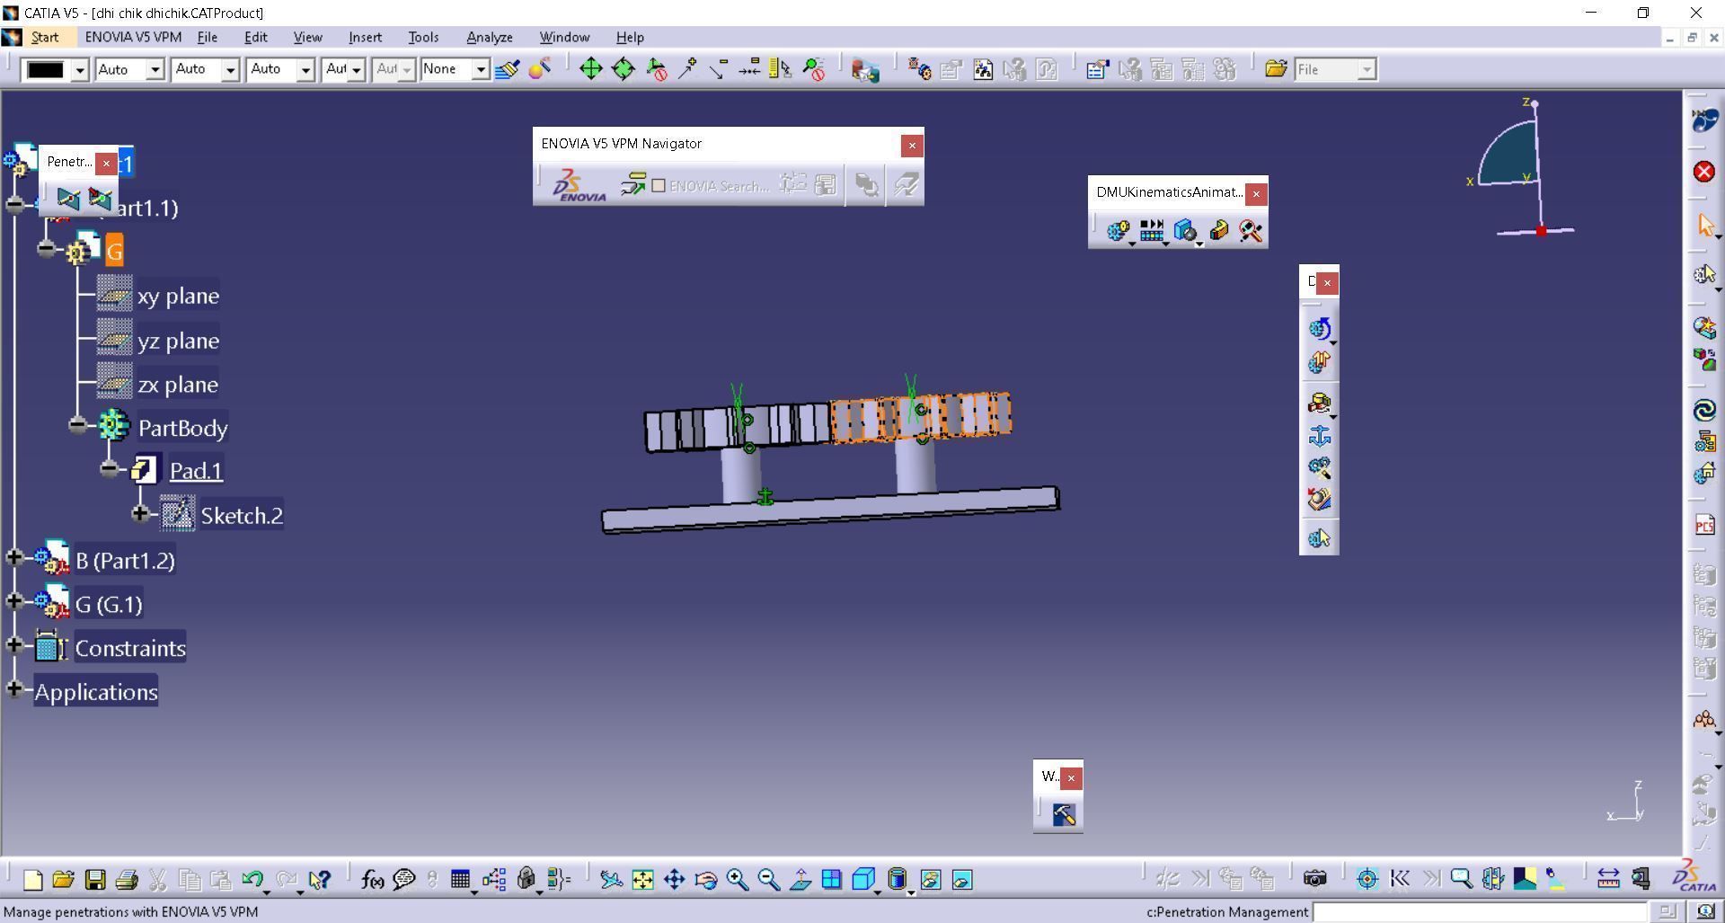Open the Start menu
Viewport: 1725px width, 923px height.
[45, 37]
